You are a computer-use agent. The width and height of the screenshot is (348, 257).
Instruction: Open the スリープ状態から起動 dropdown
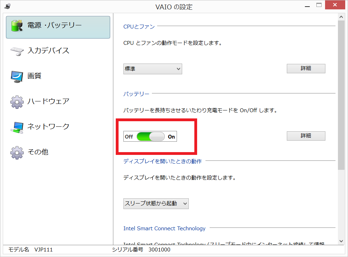pos(156,204)
